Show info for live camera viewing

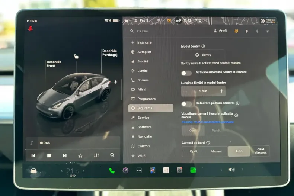point(236,115)
